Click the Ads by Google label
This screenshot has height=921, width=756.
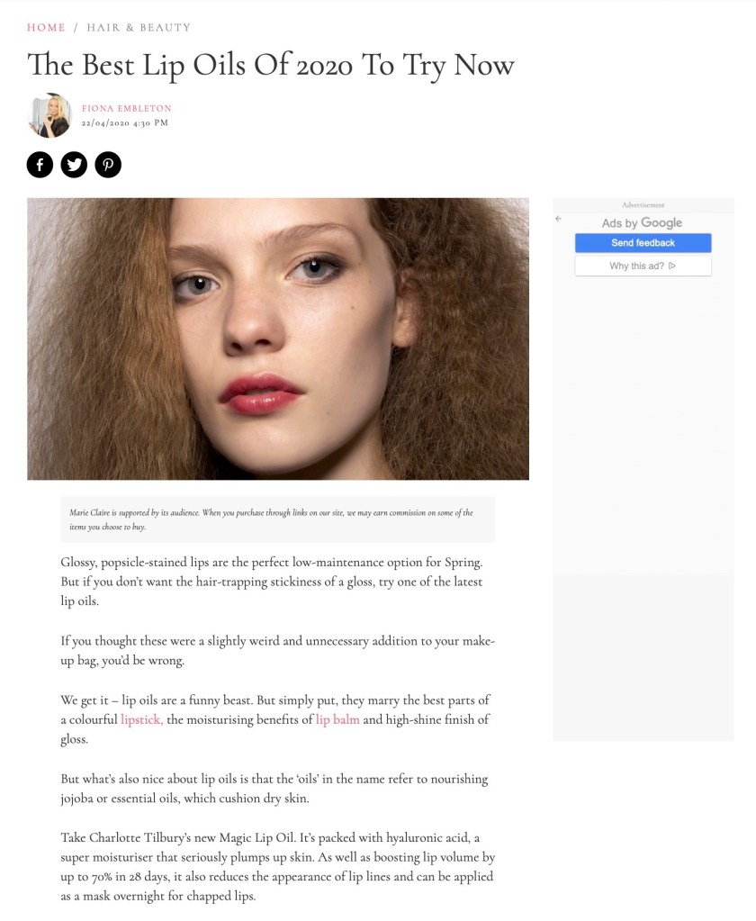642,222
